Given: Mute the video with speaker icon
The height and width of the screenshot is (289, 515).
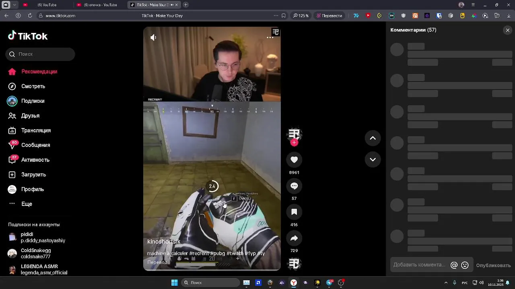Looking at the screenshot, I should coord(153,37).
